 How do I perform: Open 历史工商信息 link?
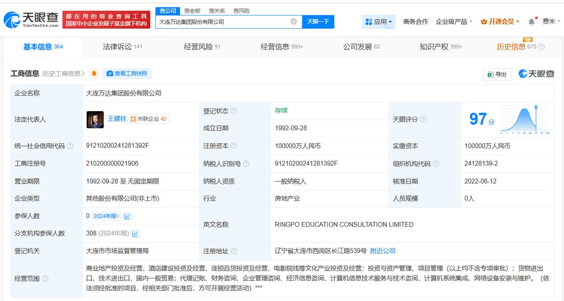click(x=63, y=74)
